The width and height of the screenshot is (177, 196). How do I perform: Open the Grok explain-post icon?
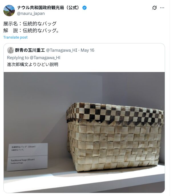click(154, 8)
